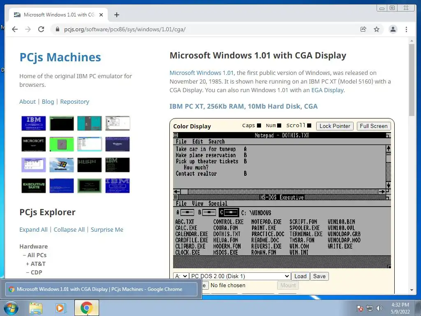The image size is (421, 316).
Task: Click the Chrome taskbar icon
Action: pyautogui.click(x=86, y=308)
